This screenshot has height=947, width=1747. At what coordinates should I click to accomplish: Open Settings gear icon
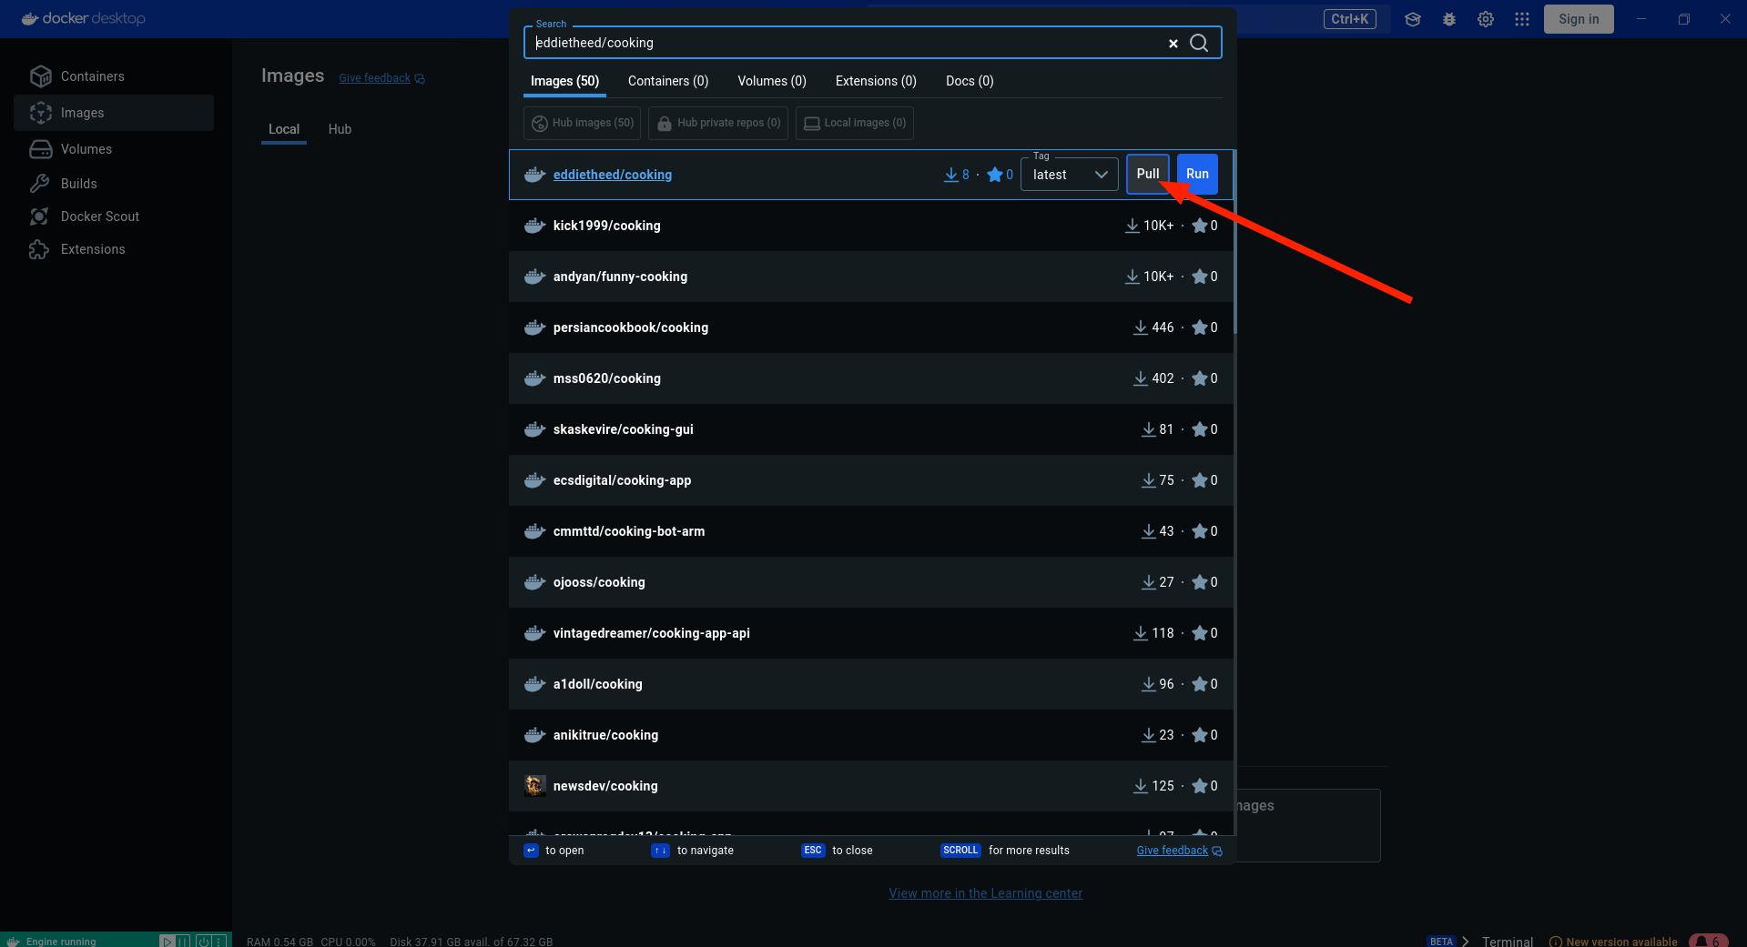(1486, 19)
